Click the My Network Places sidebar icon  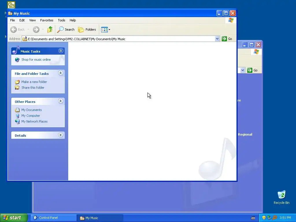pos(17,122)
